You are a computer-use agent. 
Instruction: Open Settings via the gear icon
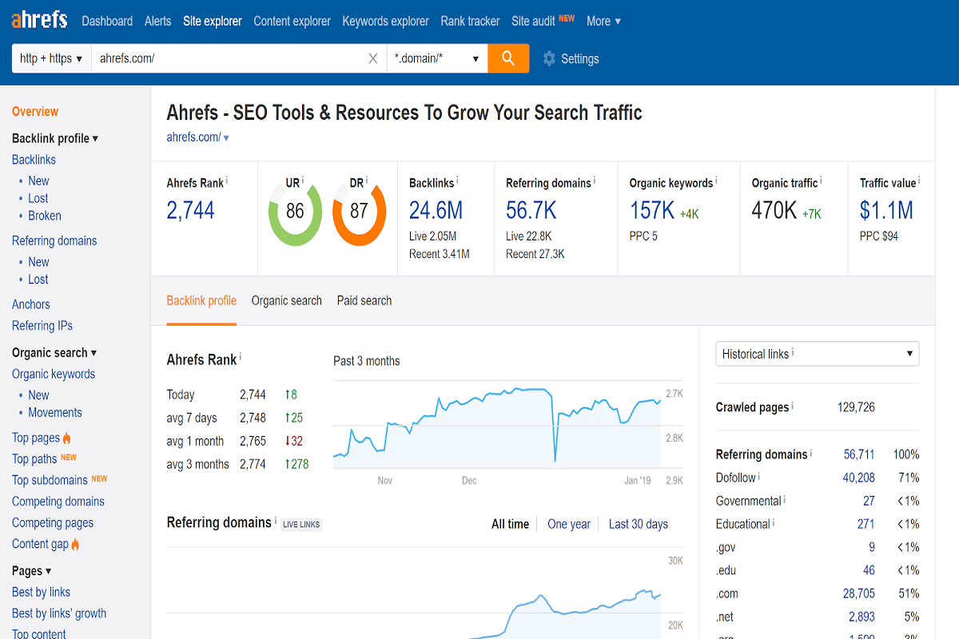point(549,58)
